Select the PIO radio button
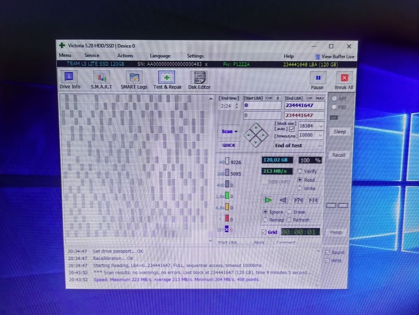The image size is (419, 315). (334, 107)
